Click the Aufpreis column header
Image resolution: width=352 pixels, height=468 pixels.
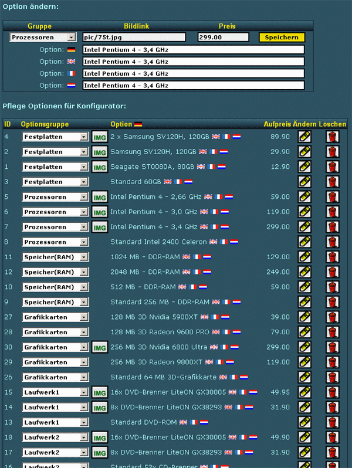tap(277, 124)
